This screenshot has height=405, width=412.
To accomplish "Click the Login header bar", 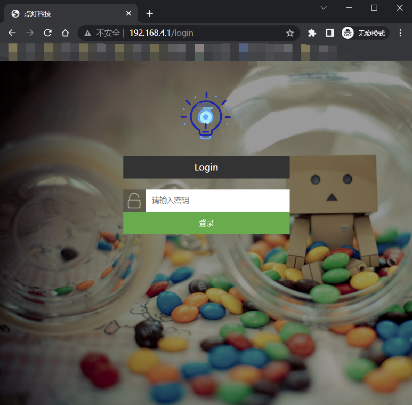I will click(x=206, y=167).
